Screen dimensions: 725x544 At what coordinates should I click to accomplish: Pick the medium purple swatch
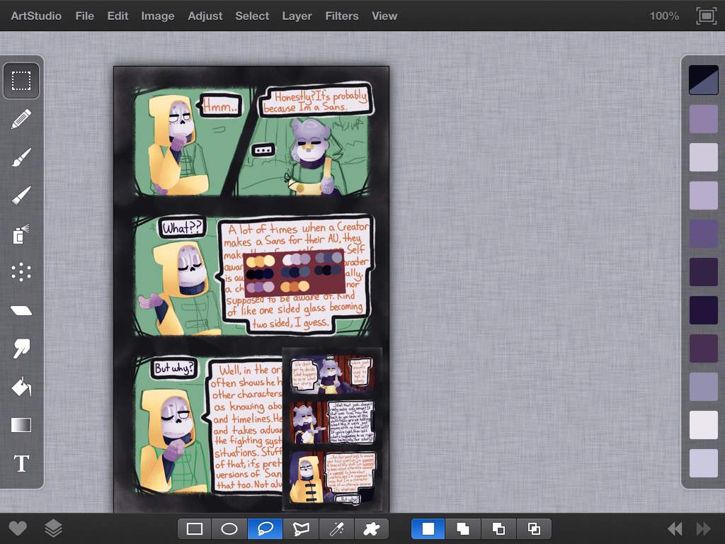(703, 119)
